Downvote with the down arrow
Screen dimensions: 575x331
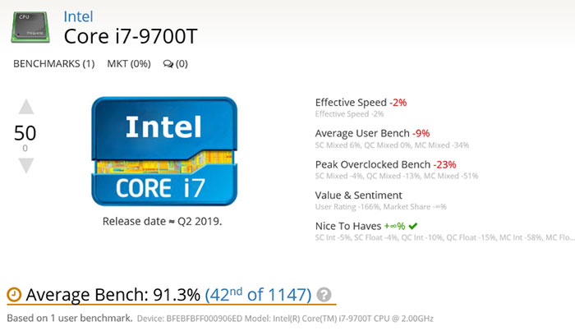[26, 166]
